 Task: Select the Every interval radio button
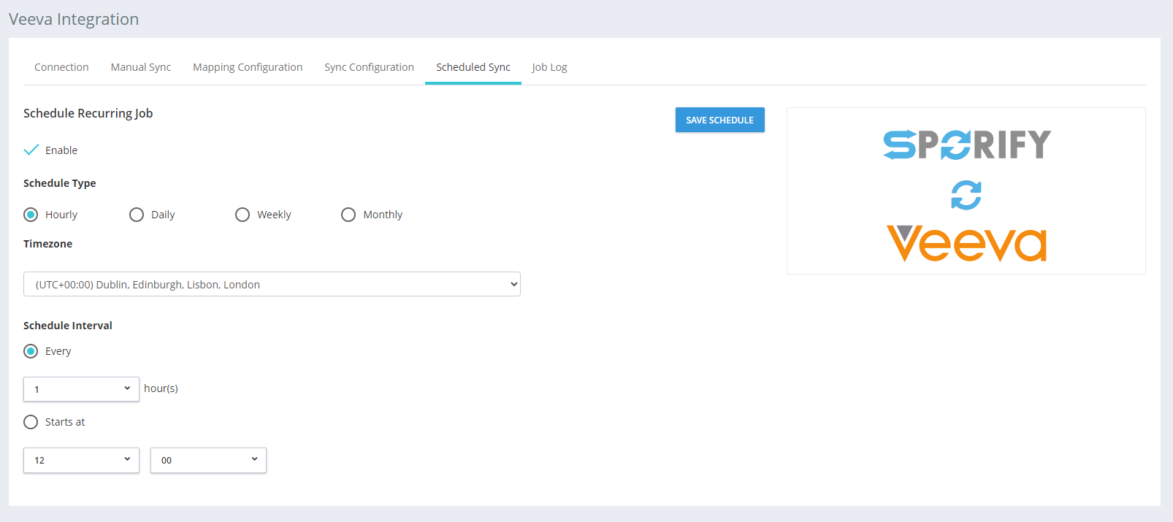31,351
